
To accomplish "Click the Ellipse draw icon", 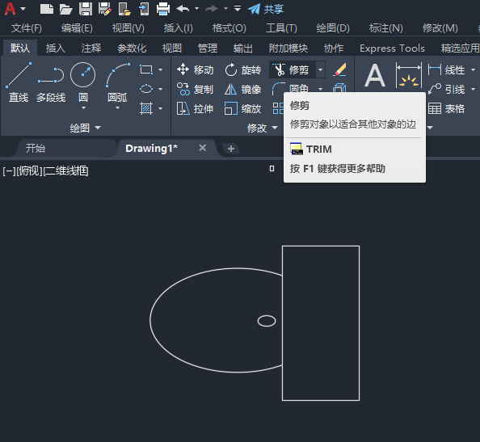I will 146,89.
